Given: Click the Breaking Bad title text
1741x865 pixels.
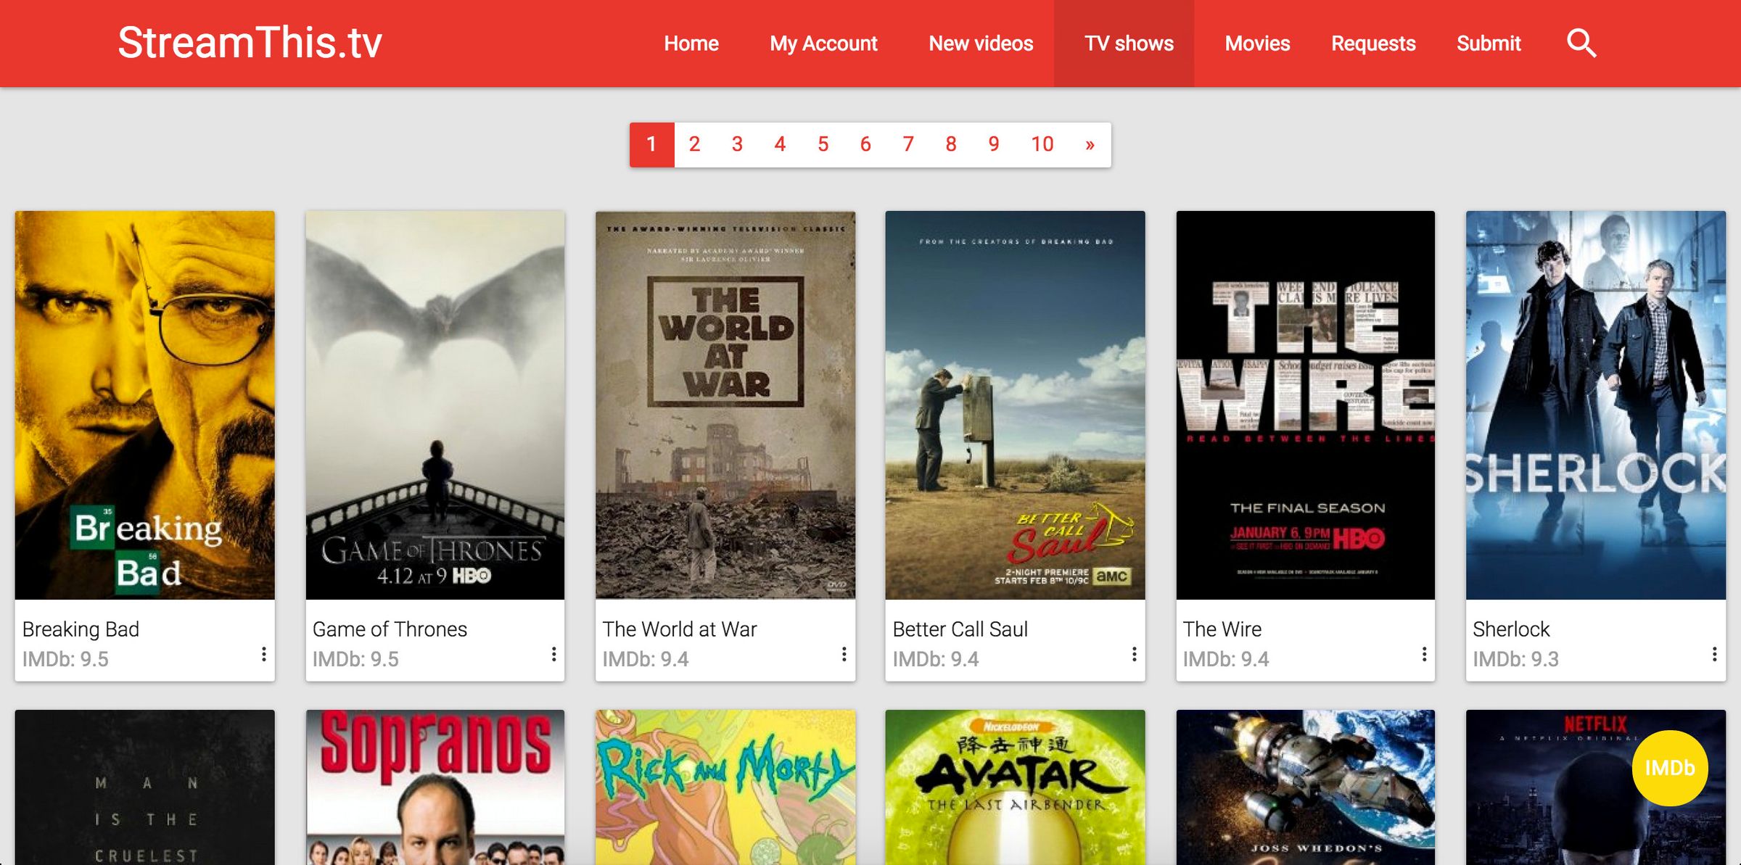Looking at the screenshot, I should click(81, 629).
